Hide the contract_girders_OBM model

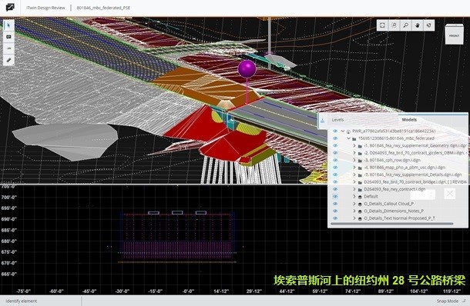(x=335, y=153)
